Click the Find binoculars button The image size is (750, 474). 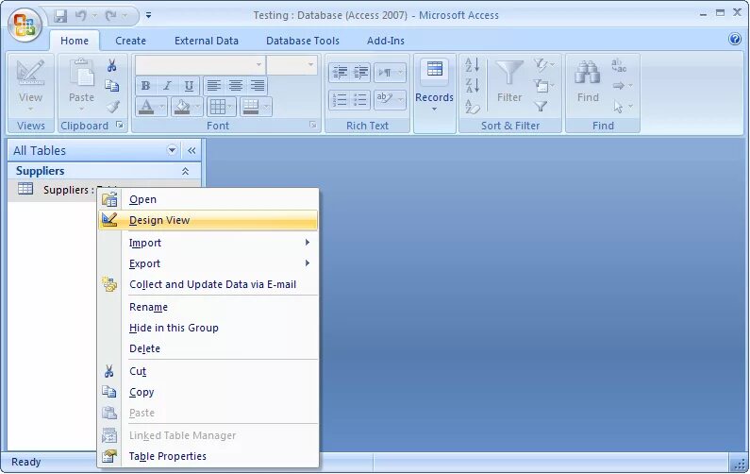[x=588, y=81]
